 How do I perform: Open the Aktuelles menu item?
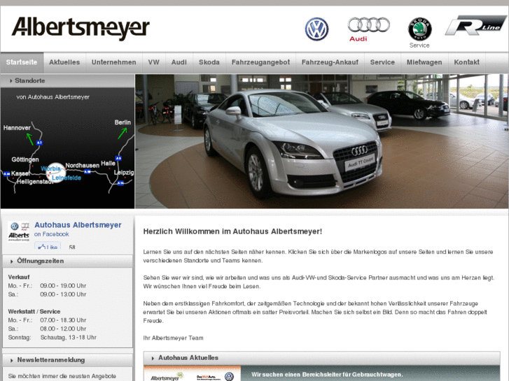click(x=64, y=62)
